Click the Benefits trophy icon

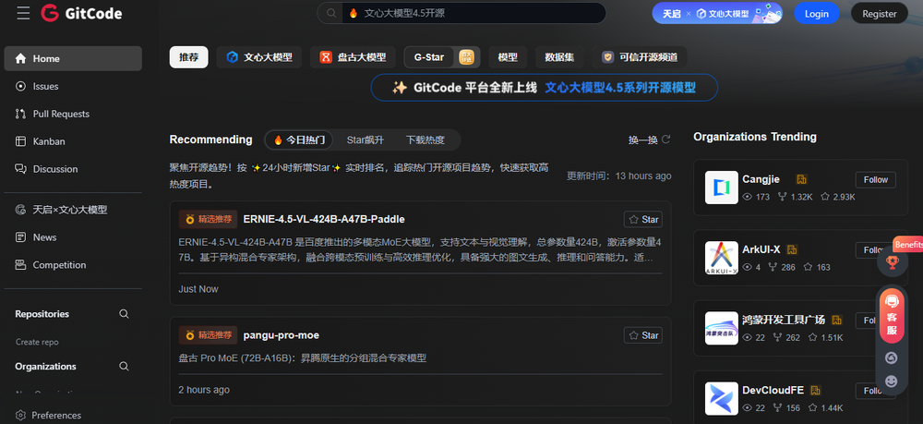coord(893,261)
